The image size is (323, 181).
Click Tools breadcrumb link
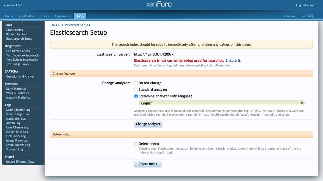pos(53,25)
